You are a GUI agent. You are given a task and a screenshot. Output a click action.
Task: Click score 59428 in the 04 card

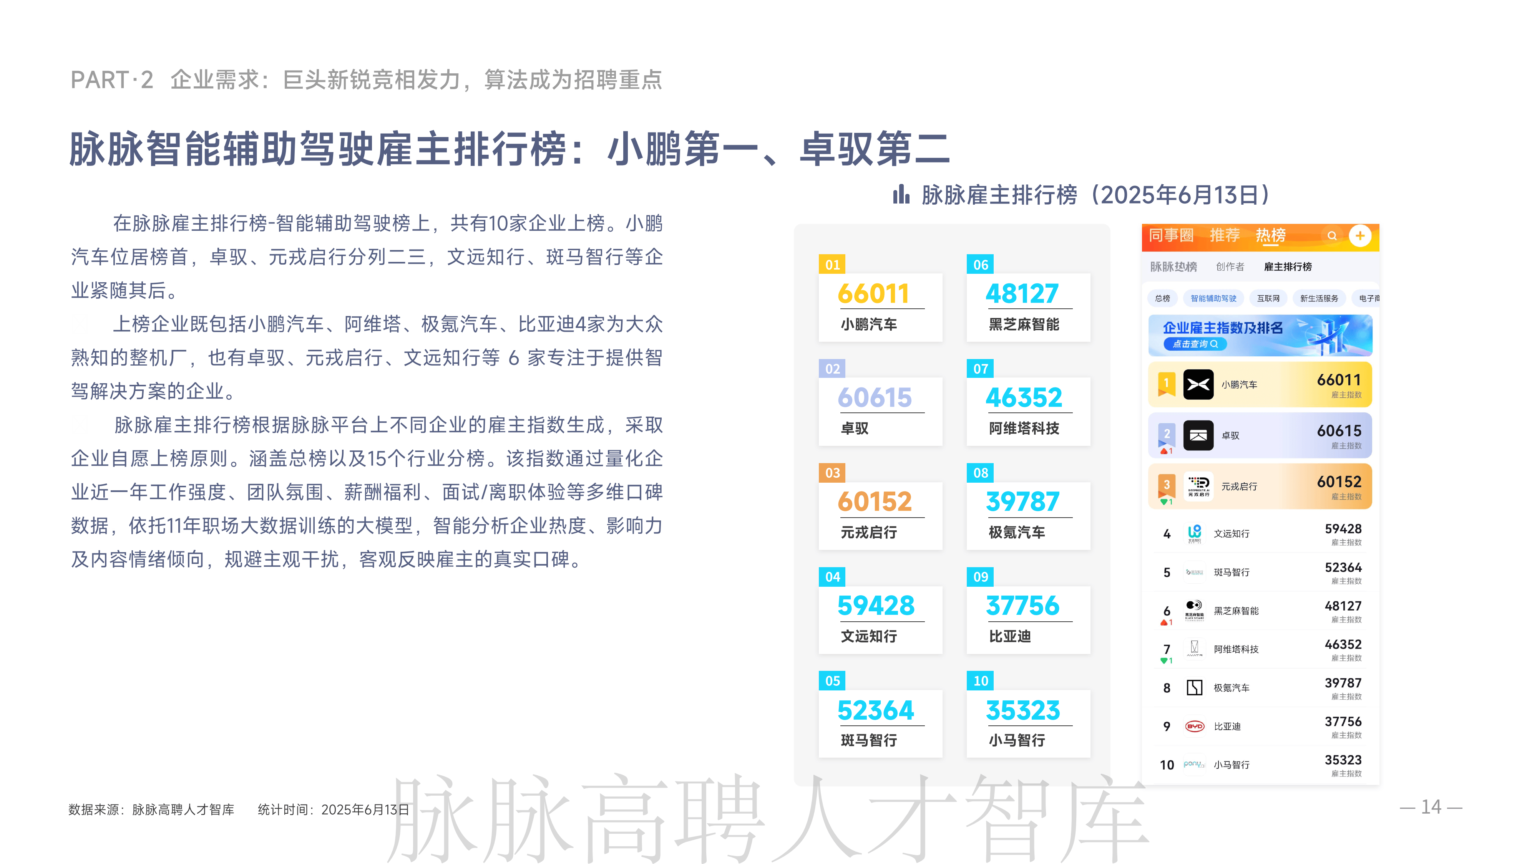tap(875, 605)
